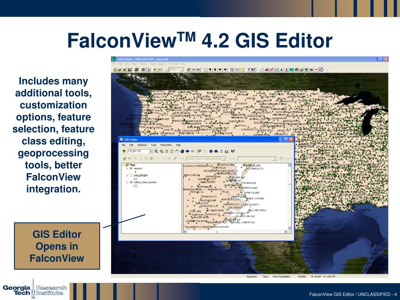Click the fixed zoom out arrows icon
The height and width of the screenshot is (300, 400).
click(172, 151)
